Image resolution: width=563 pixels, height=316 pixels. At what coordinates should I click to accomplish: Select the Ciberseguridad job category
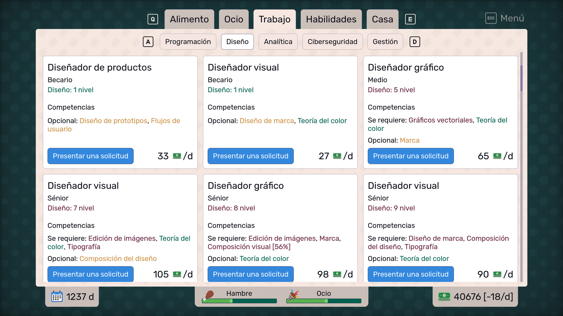tap(332, 42)
